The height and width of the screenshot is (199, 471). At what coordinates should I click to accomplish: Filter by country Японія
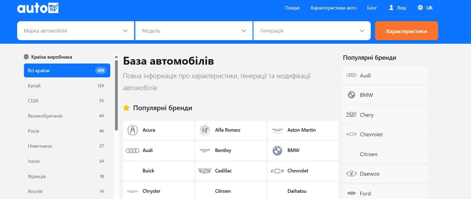pos(67,191)
